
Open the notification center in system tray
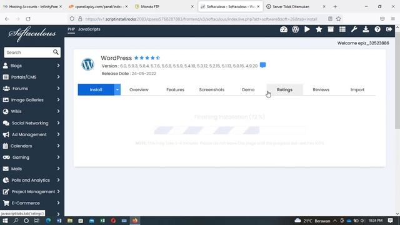point(390,221)
